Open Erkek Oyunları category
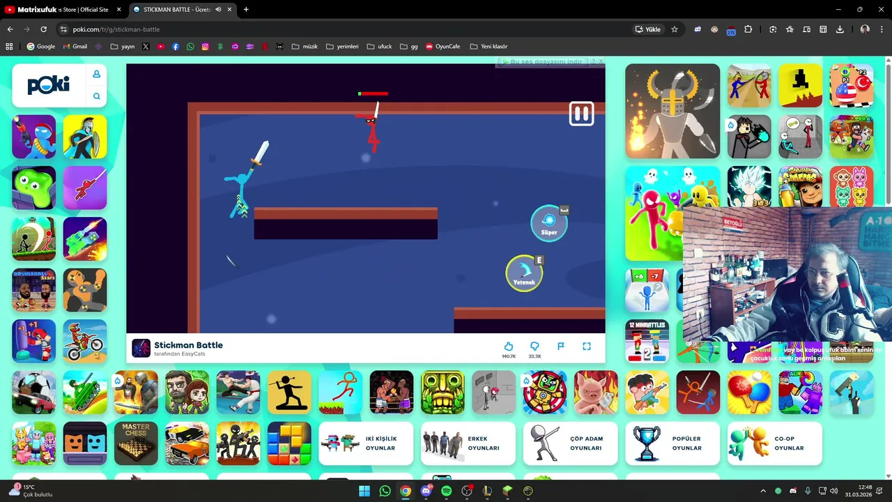This screenshot has height=502, width=892. (468, 443)
